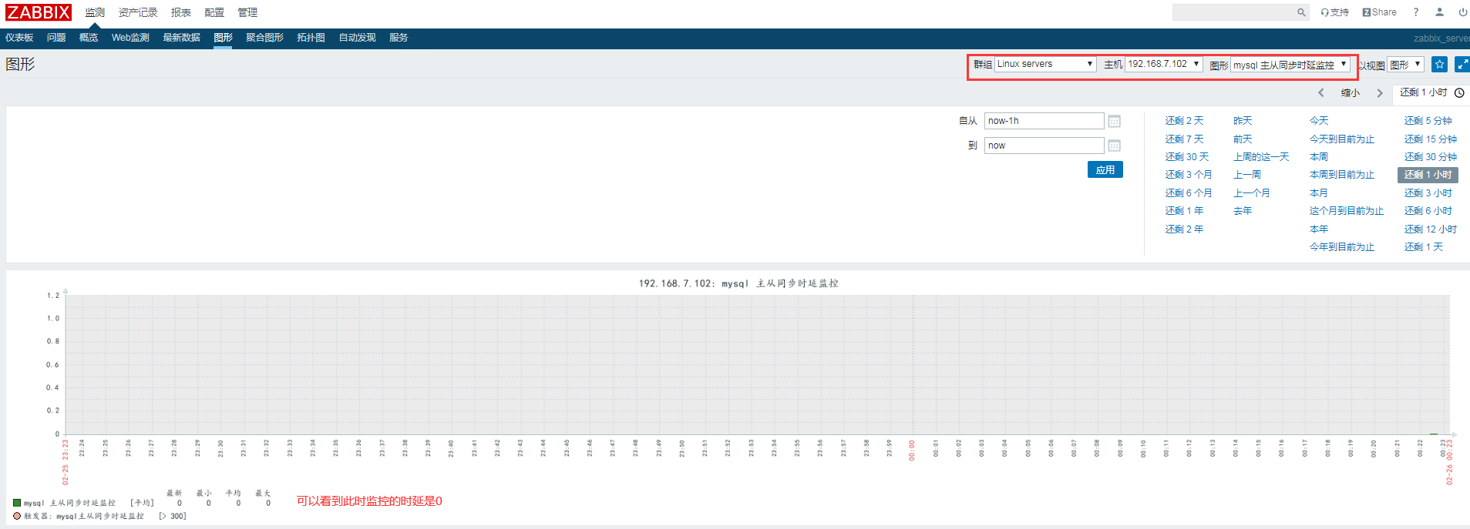Open the 资产记录 top menu
The image size is (1470, 529).
(138, 12)
